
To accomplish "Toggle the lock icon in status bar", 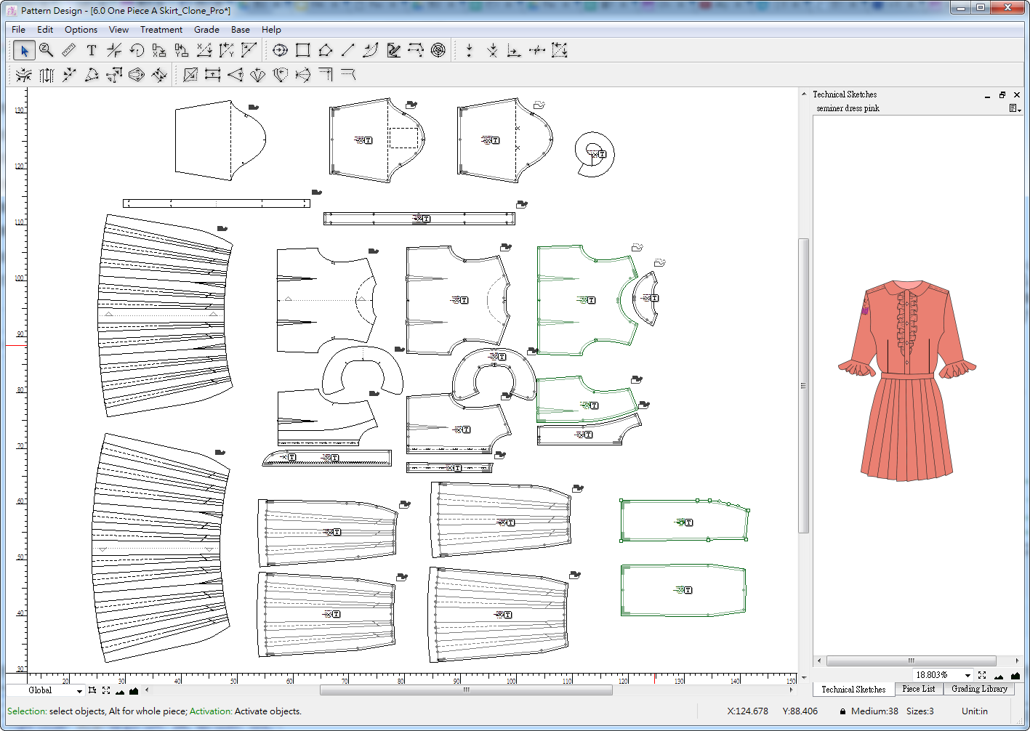I will point(842,711).
